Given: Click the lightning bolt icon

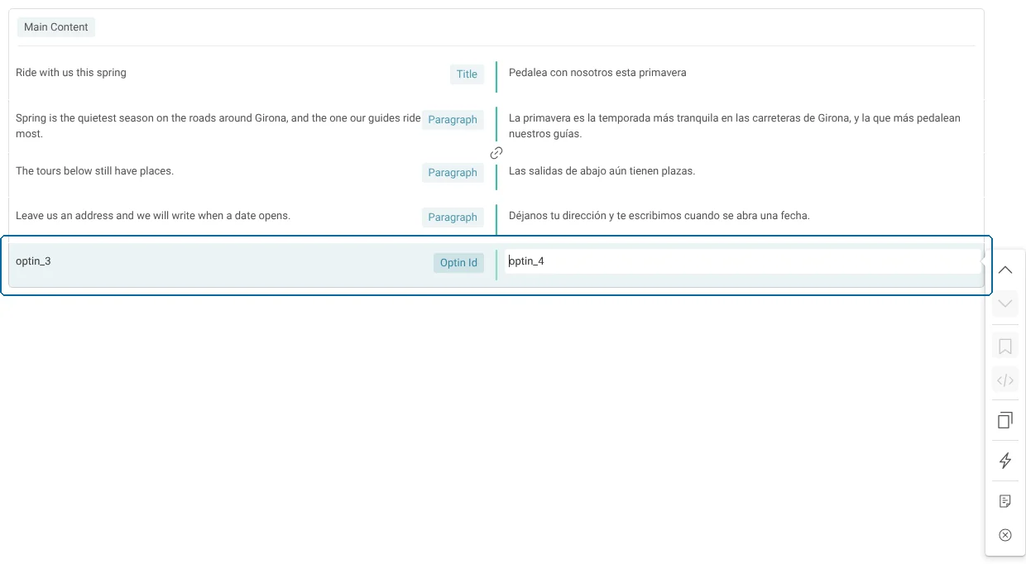Looking at the screenshot, I should tap(1005, 461).
